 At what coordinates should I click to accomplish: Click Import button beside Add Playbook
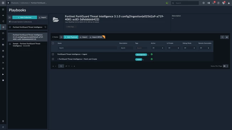point(84,37)
